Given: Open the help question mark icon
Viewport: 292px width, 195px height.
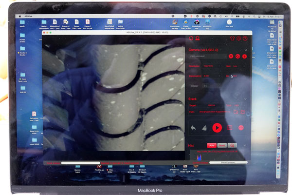Looking at the screenshot, I should (x=245, y=39).
